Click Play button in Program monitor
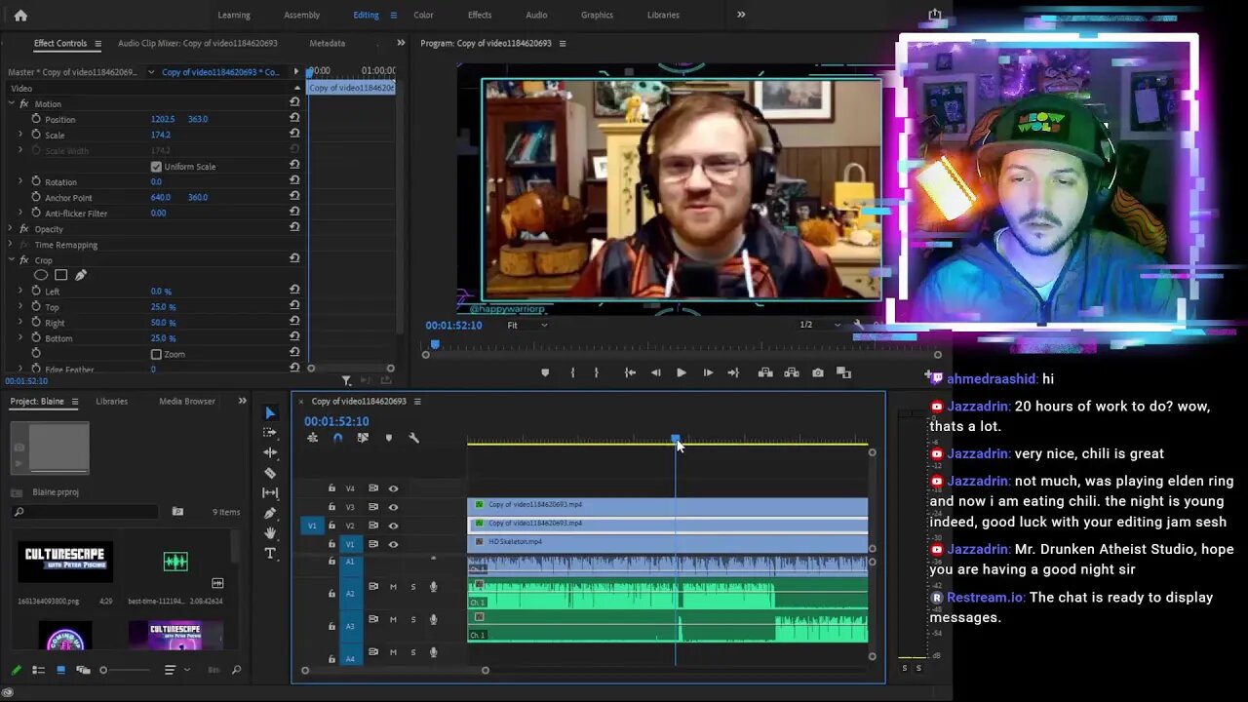The image size is (1248, 702). point(681,372)
